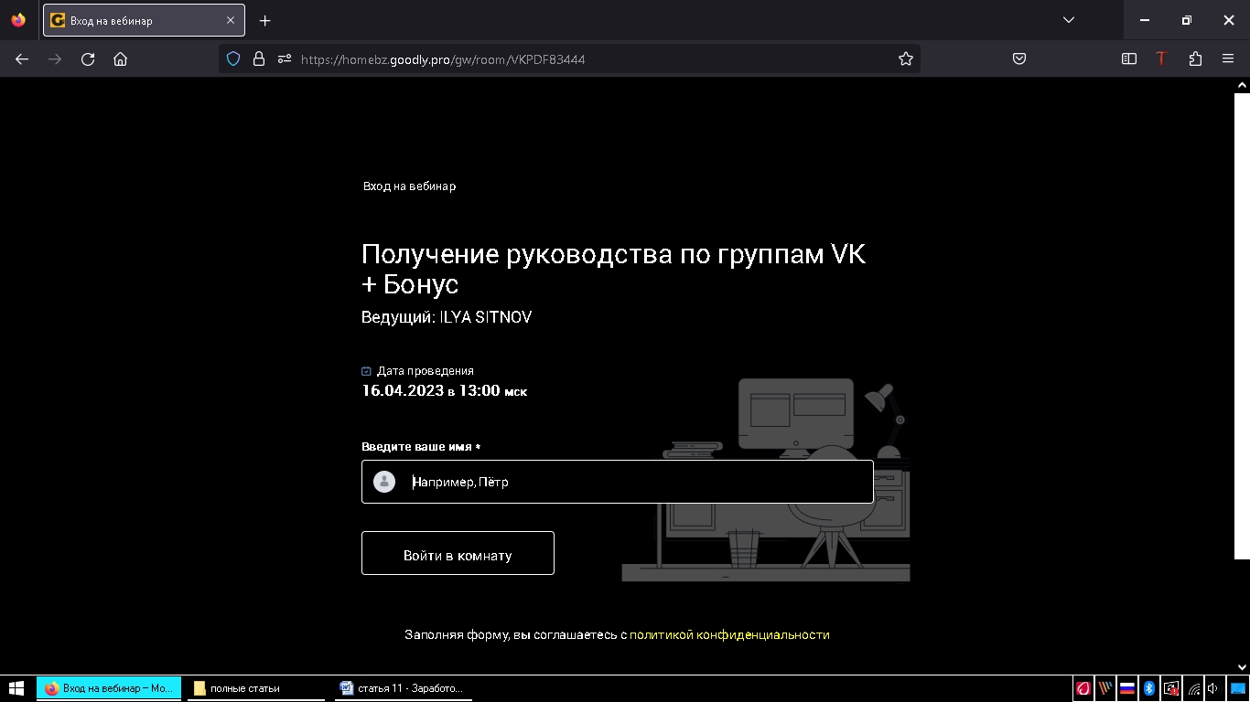Click the text 'Ведущий: ILYA SITNOV'

[x=447, y=317]
